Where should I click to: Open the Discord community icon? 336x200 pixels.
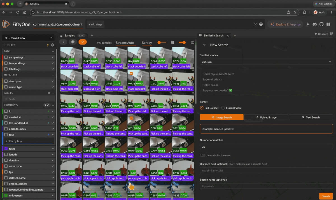[315, 24]
